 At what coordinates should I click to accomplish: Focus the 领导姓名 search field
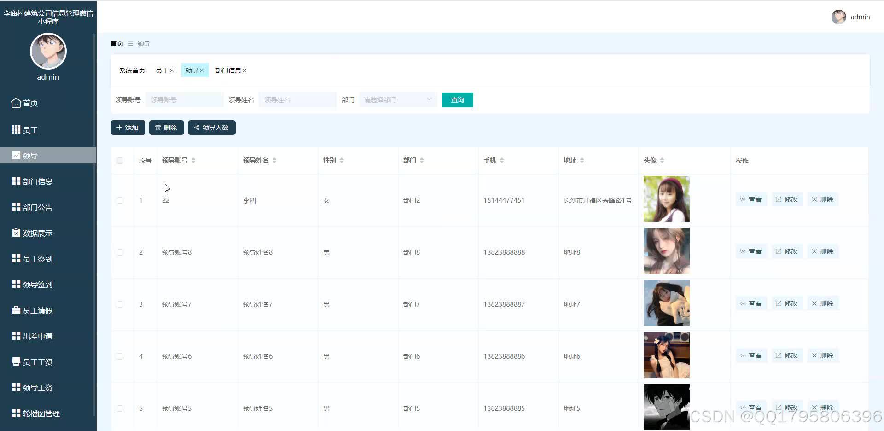[297, 99]
